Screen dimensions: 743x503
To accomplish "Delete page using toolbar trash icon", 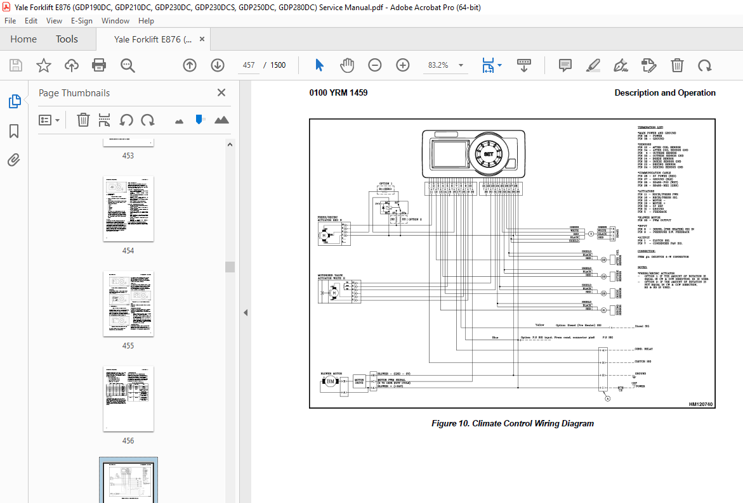I will tap(677, 65).
